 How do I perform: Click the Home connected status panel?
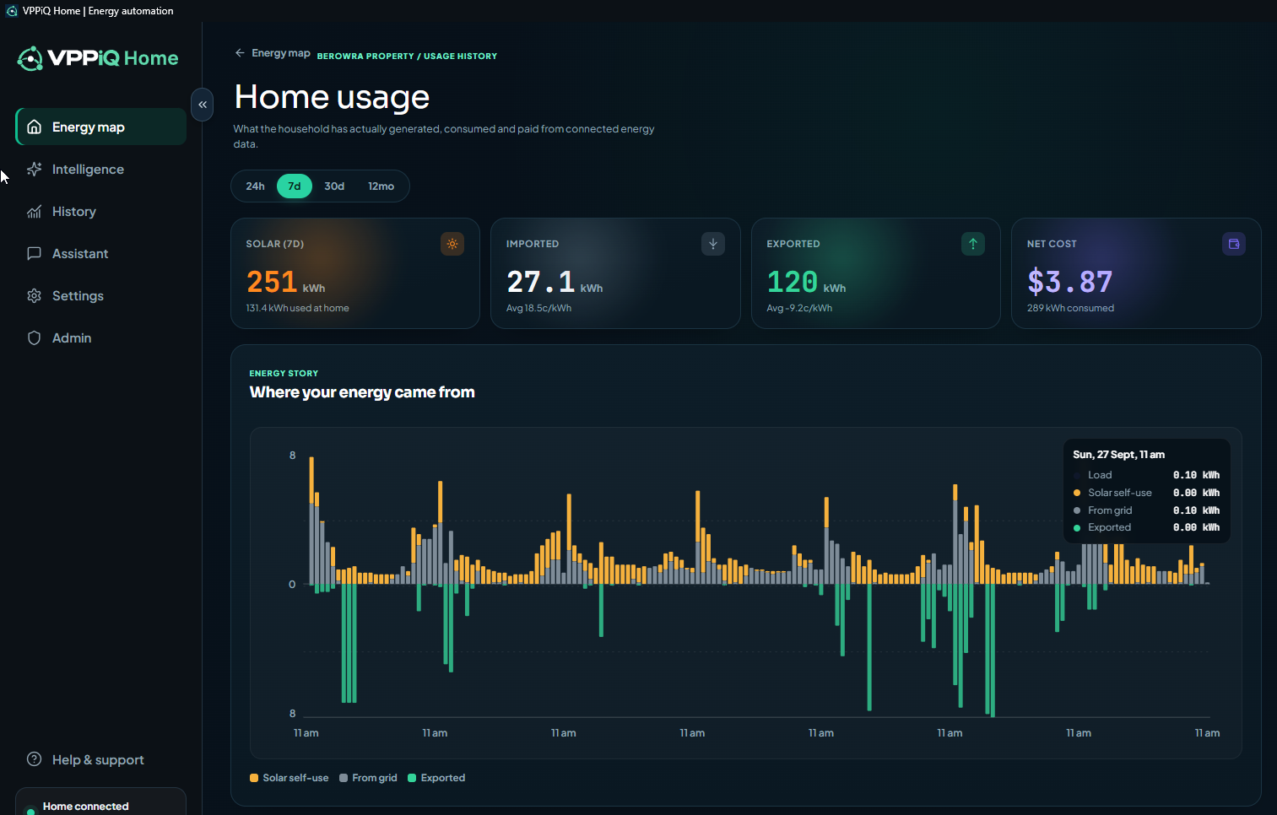[100, 802]
